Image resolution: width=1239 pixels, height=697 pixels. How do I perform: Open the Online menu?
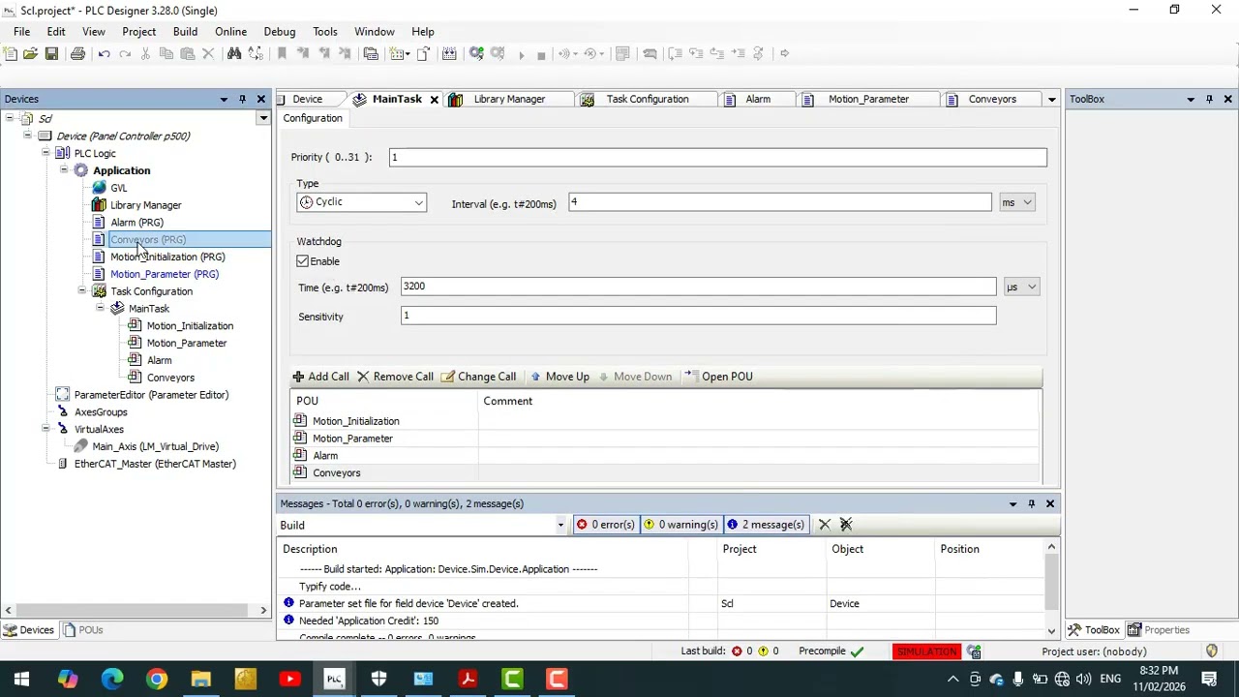[230, 32]
